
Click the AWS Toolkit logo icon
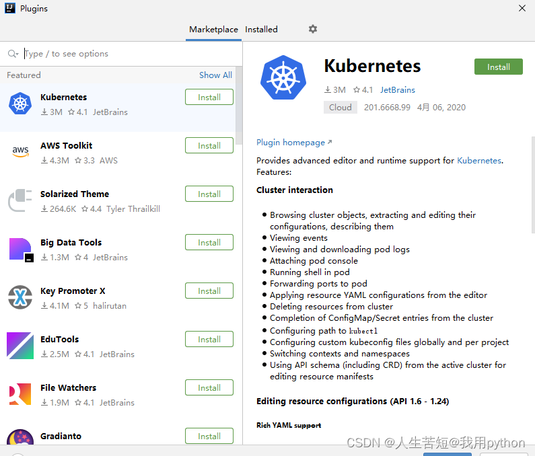(x=20, y=152)
